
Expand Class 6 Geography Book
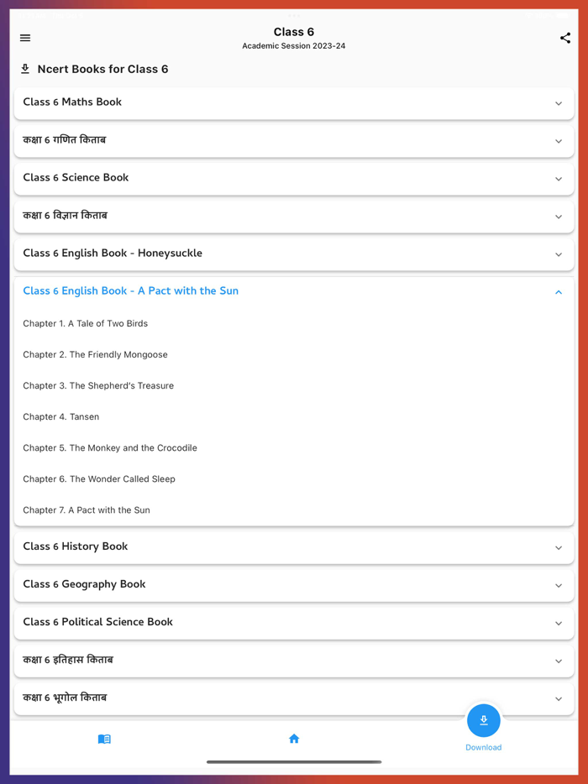click(x=294, y=584)
